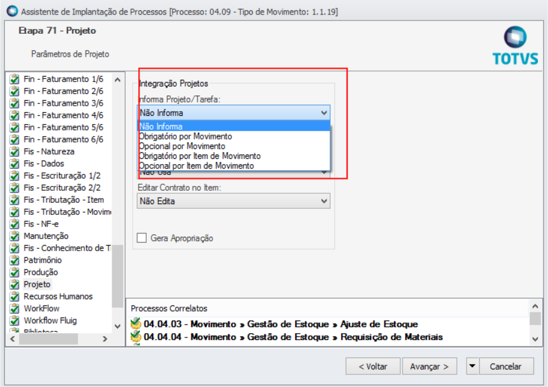548x387 pixels.
Task: Click step list vertical scrollbar thumb
Action: click(118, 276)
